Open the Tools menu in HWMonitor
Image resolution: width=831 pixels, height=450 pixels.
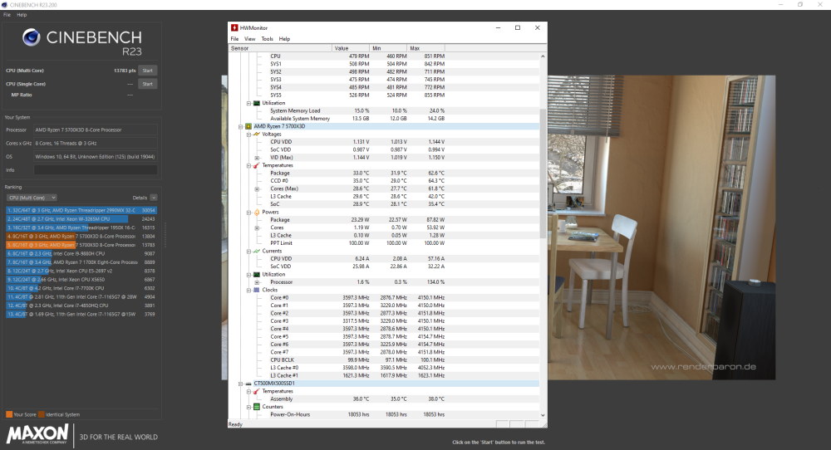tap(267, 39)
